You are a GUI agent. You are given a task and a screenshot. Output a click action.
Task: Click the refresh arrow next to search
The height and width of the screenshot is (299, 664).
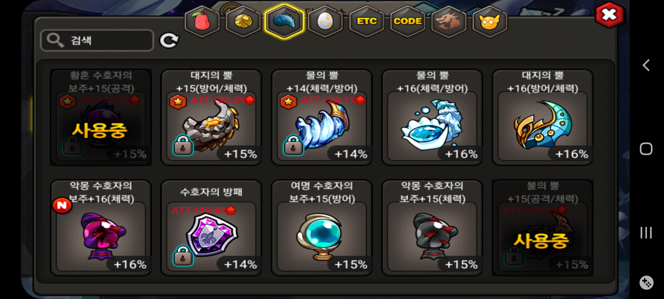(169, 41)
